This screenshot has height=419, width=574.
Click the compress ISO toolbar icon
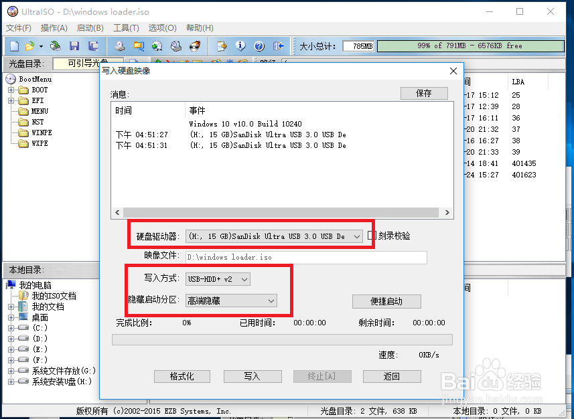(155, 46)
